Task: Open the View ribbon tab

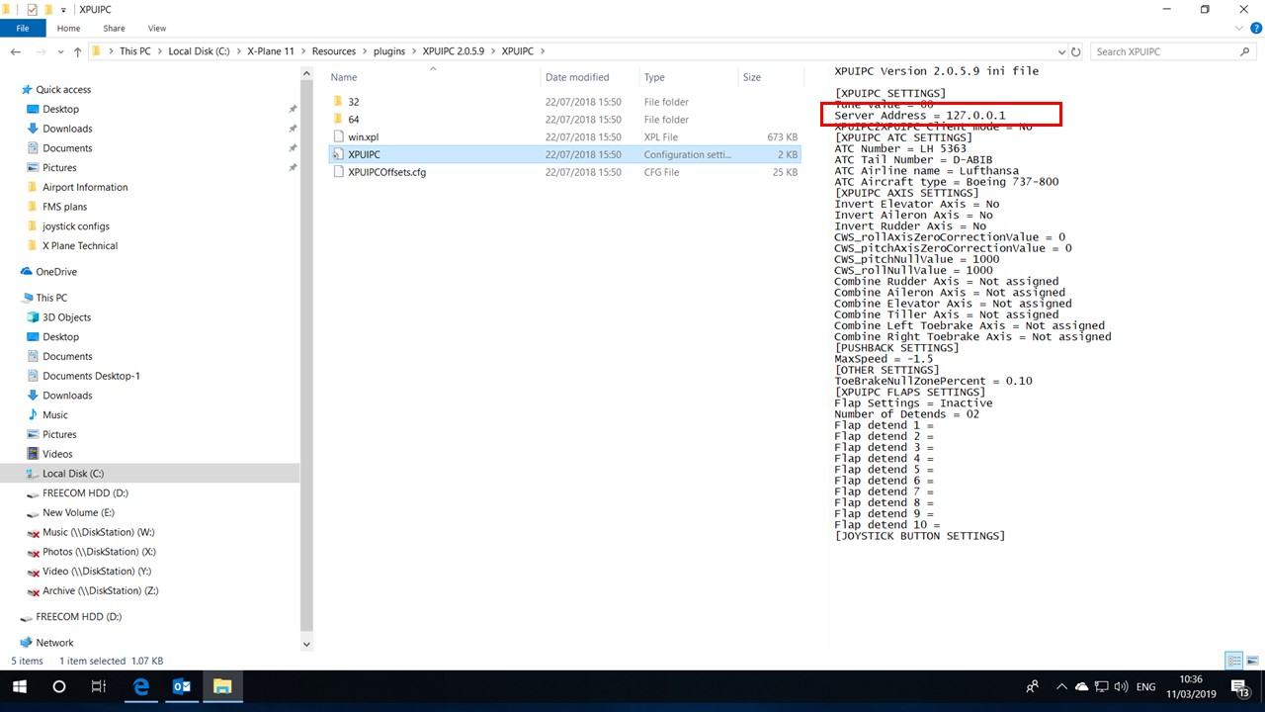Action: coord(156,29)
